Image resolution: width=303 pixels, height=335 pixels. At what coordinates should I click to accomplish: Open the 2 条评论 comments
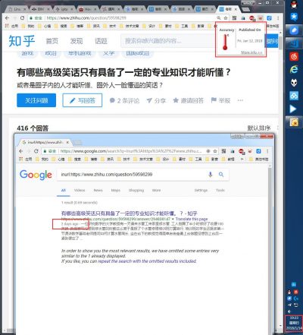coord(124,101)
